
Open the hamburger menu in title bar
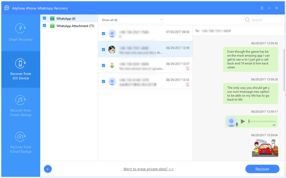click(262, 8)
